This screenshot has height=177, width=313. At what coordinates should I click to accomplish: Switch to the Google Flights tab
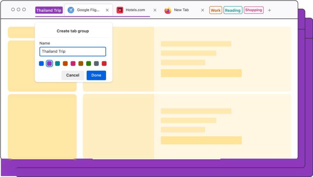[88, 10]
